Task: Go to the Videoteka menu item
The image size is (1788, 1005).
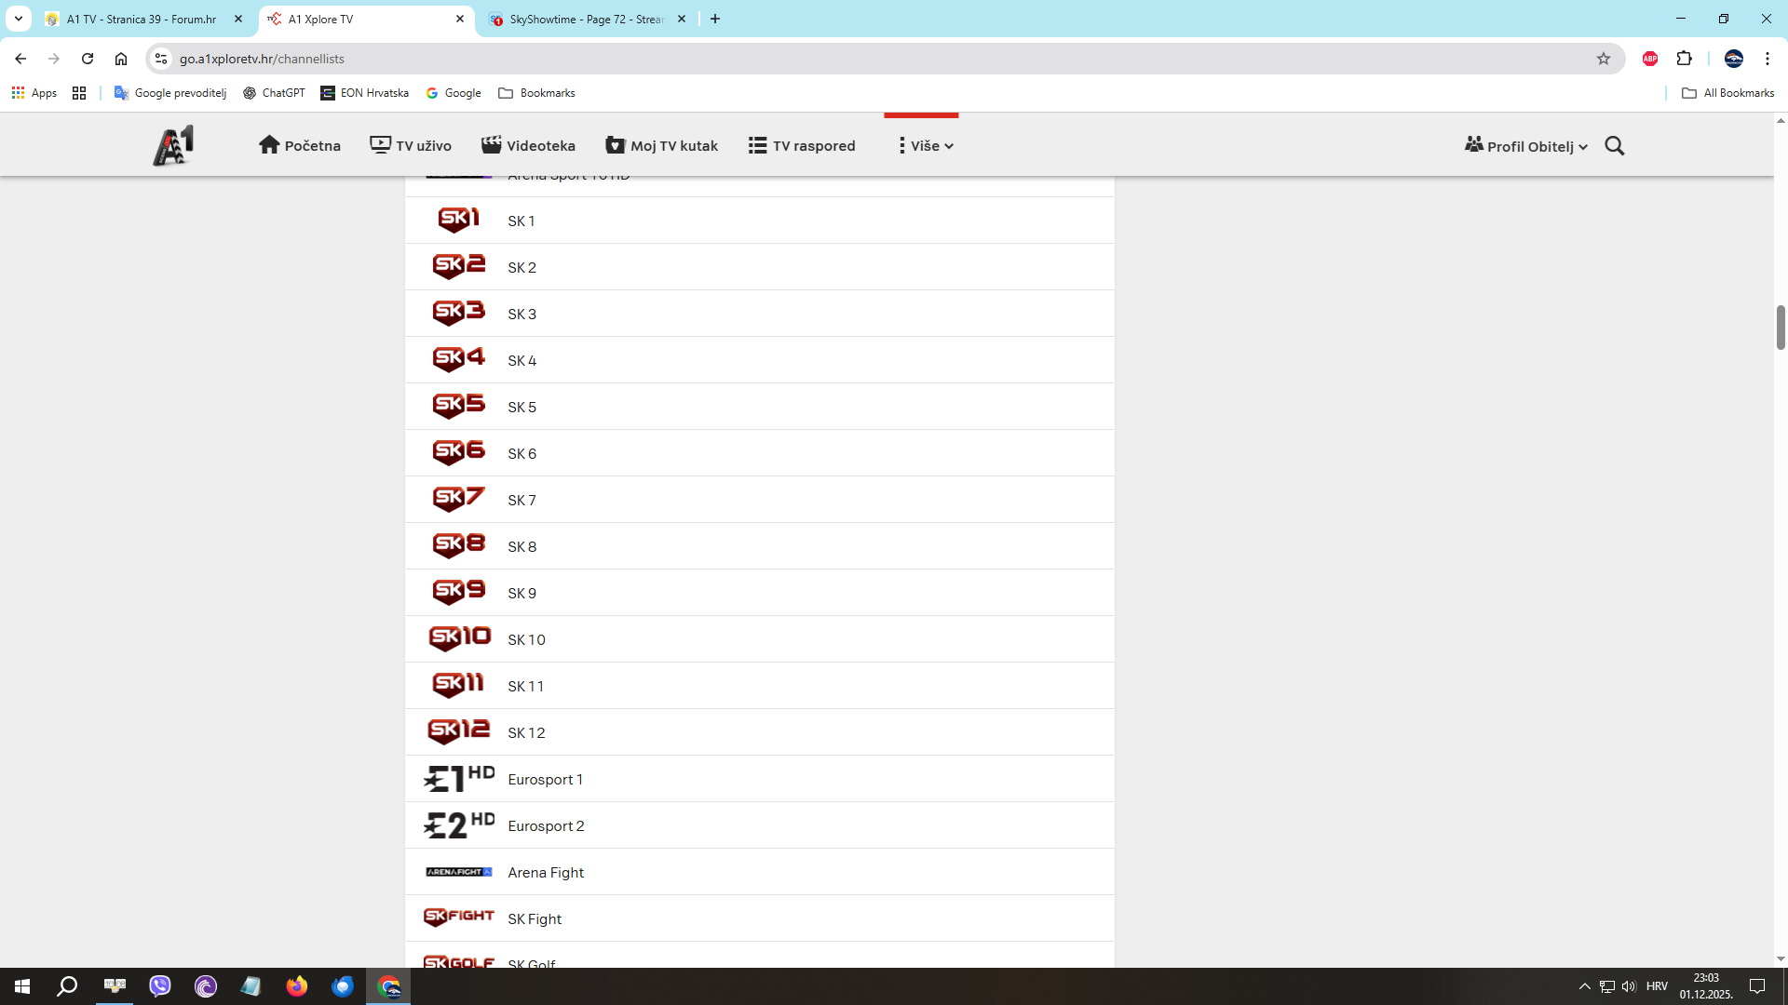Action: [x=528, y=146]
